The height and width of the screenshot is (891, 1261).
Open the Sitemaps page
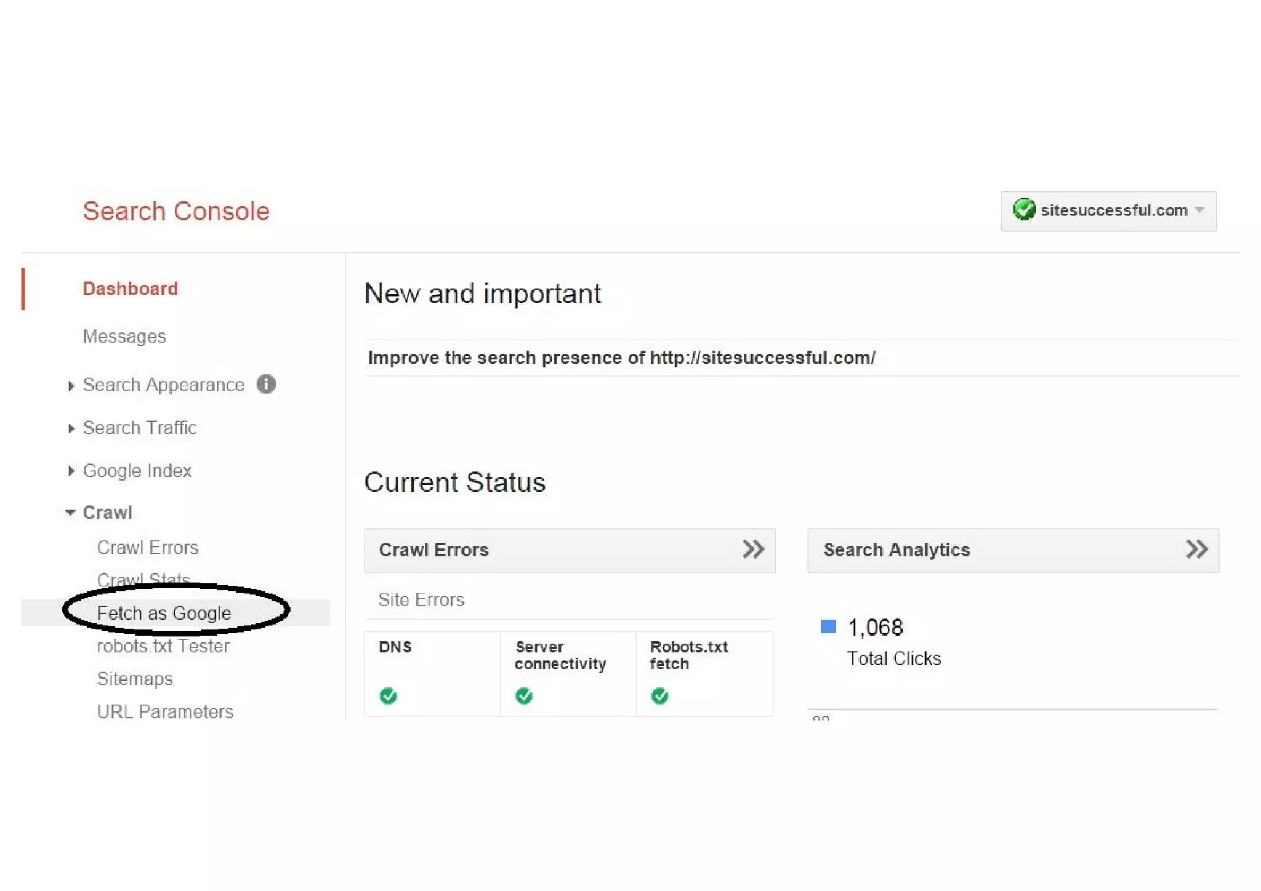coord(135,679)
